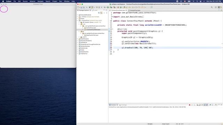Click the New file toolbar icon
Viewport: 223px width, 125px height.
(78, 7)
